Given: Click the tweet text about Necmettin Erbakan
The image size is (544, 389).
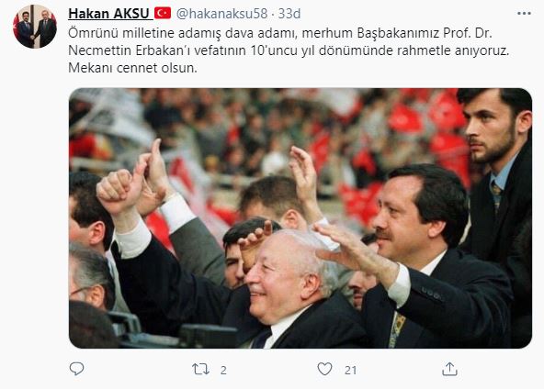Looking at the screenshot, I should pos(289,50).
